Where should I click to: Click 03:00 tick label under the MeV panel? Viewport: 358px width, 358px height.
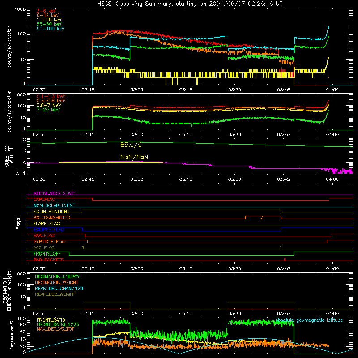tap(137, 135)
